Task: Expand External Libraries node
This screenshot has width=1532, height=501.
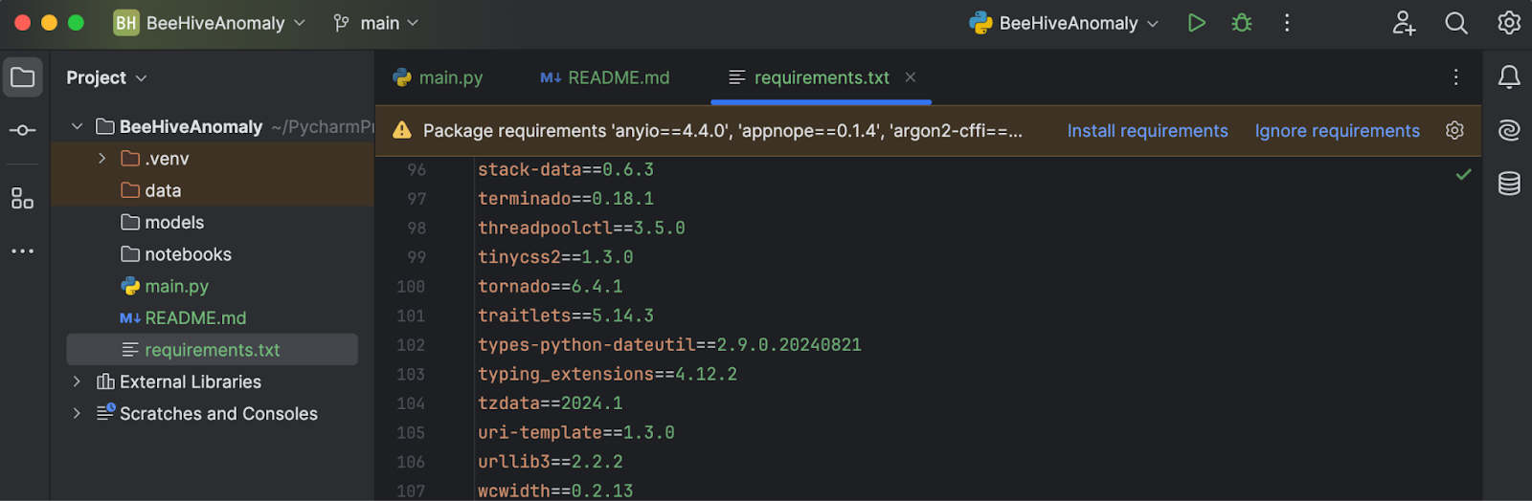Action: point(77,381)
